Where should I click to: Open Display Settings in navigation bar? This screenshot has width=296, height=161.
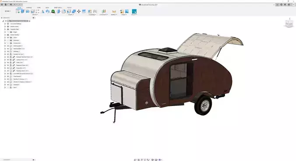click(x=153, y=160)
